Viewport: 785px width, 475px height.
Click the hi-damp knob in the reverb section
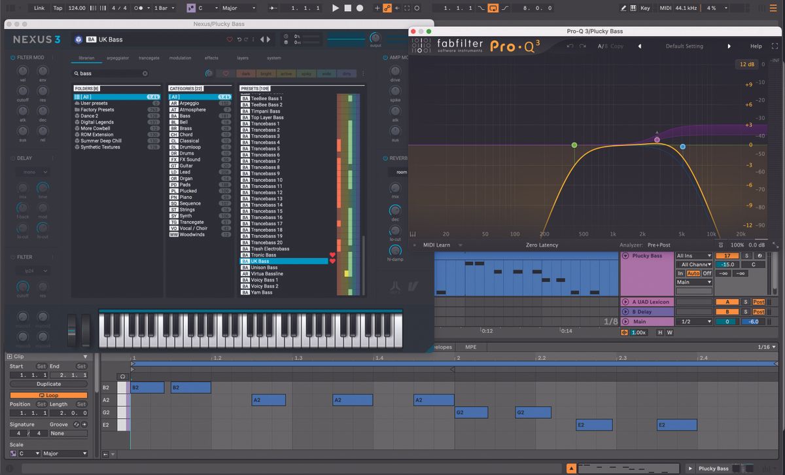[x=395, y=249]
